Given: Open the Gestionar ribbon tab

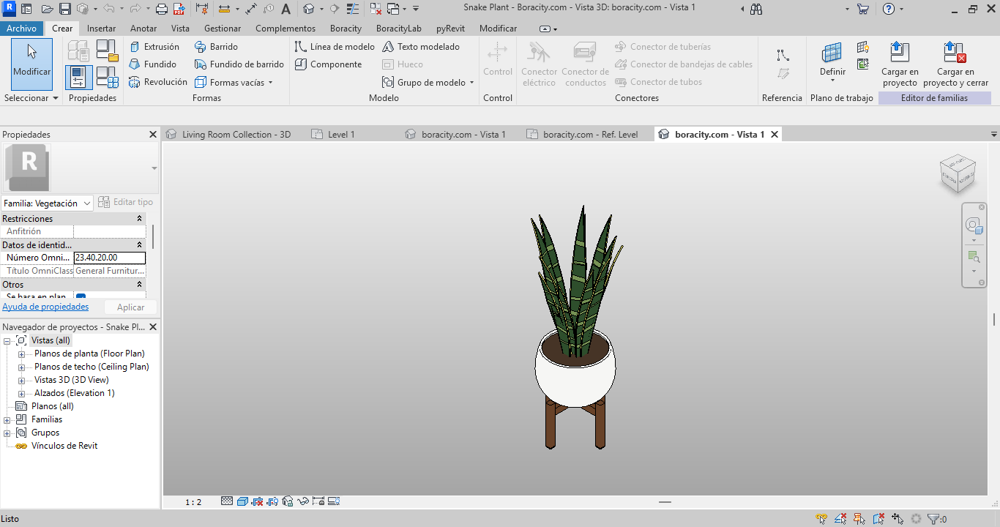Looking at the screenshot, I should tap(223, 29).
